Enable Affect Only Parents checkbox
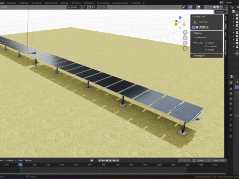The image size is (239, 179). pos(206,50)
